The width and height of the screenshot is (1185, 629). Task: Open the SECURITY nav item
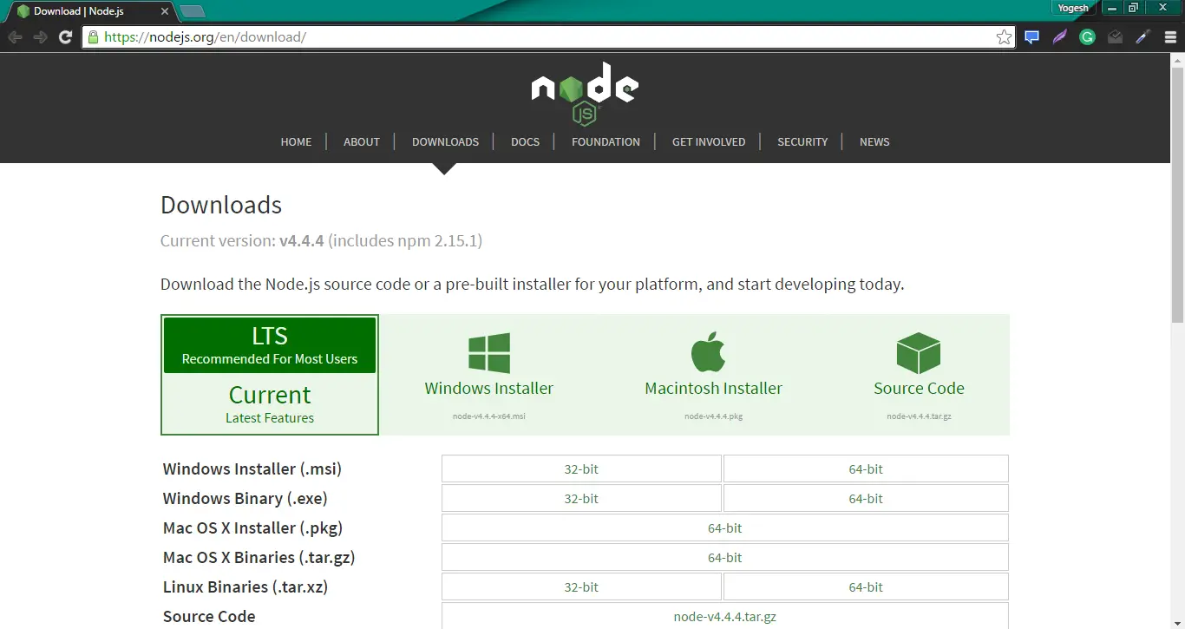pos(802,141)
